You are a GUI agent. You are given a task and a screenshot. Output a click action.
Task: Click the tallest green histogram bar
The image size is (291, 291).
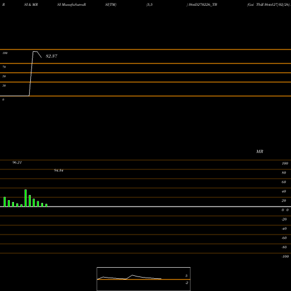tap(26, 198)
